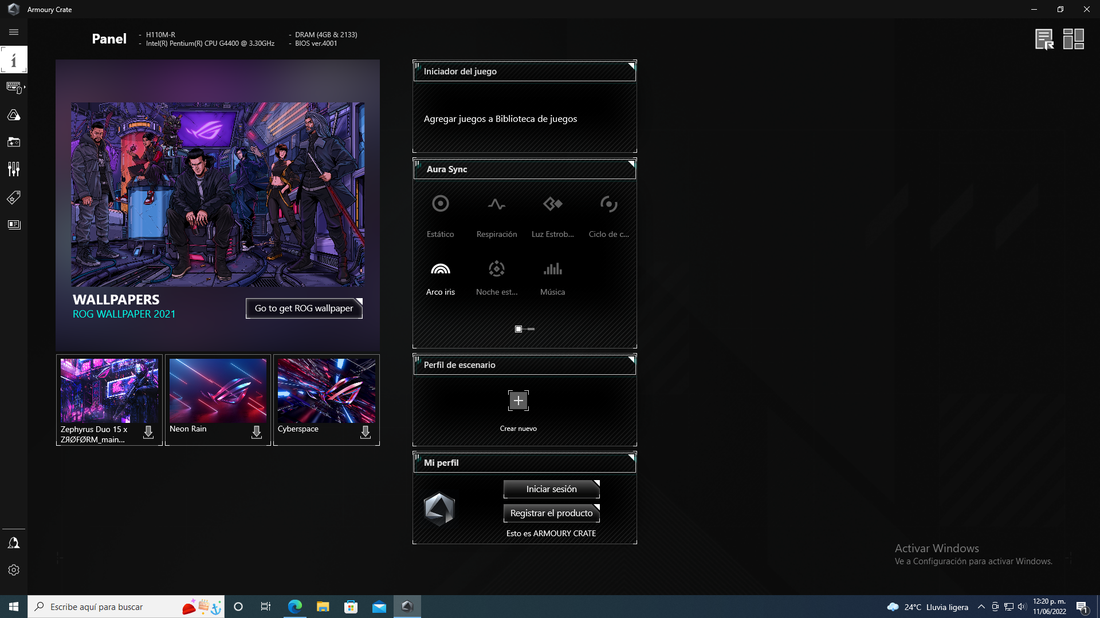
Task: Open user notifications icon in sidebar
Action: pyautogui.click(x=14, y=542)
